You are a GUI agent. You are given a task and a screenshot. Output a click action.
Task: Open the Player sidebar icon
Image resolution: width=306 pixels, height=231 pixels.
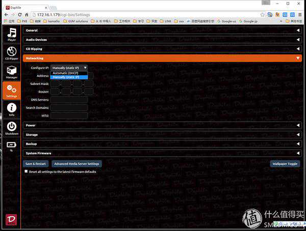tap(11, 36)
